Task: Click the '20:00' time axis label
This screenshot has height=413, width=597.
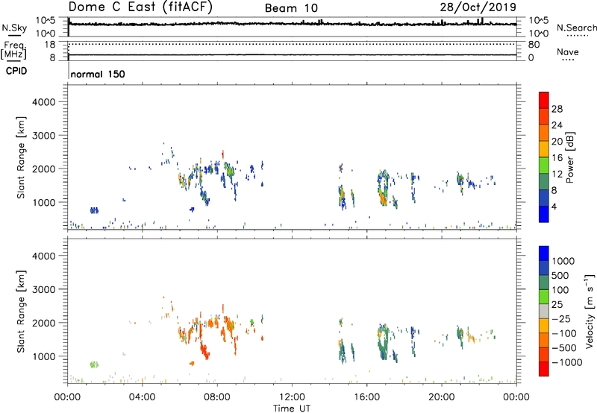Action: tap(442, 397)
